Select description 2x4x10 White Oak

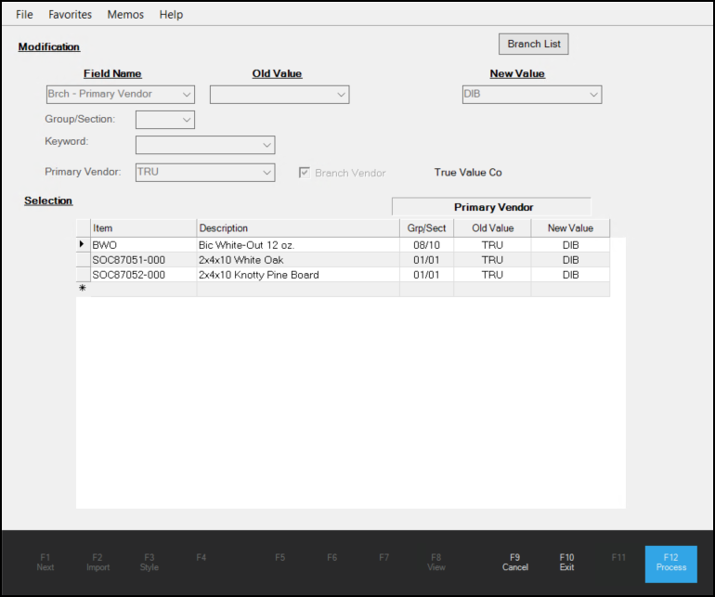click(298, 260)
